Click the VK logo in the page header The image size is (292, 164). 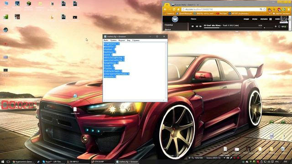click(x=175, y=19)
